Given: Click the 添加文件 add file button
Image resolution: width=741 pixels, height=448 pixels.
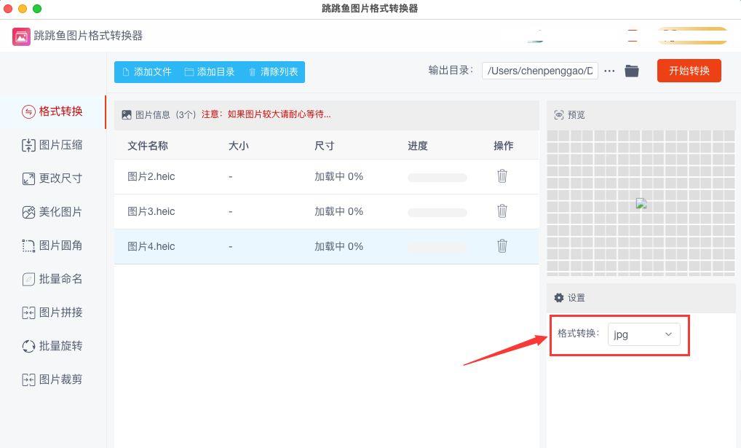Looking at the screenshot, I should pos(148,72).
